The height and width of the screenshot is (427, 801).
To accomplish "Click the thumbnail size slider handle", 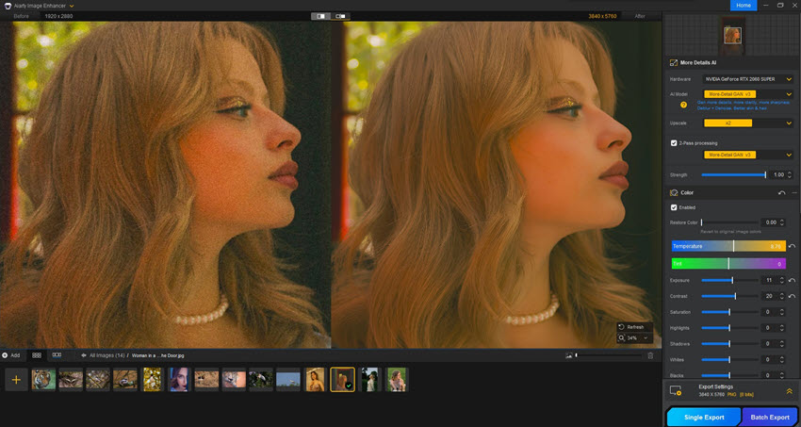I will tap(576, 355).
